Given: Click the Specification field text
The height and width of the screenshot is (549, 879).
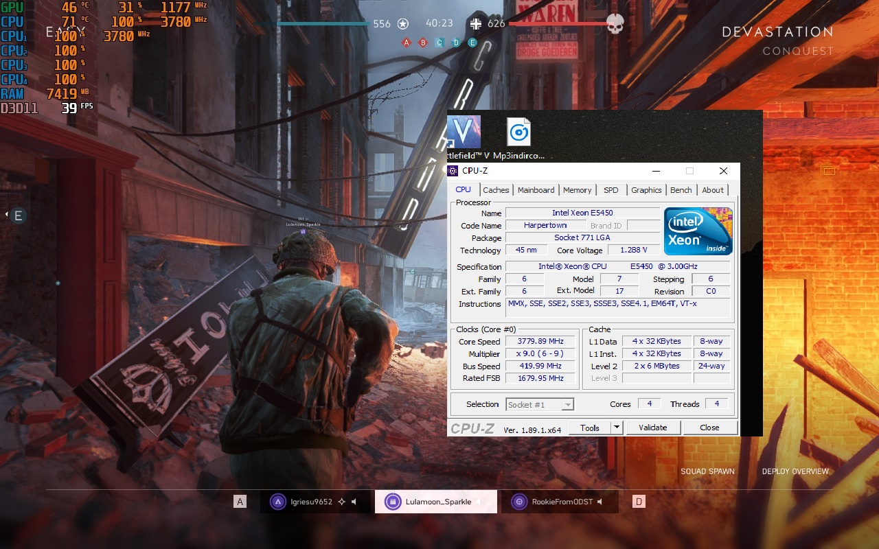Looking at the screenshot, I should (617, 266).
